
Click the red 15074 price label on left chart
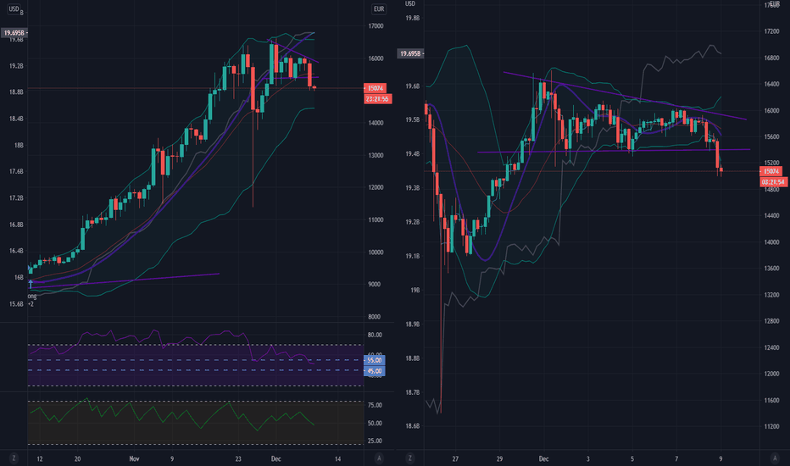pyautogui.click(x=376, y=88)
